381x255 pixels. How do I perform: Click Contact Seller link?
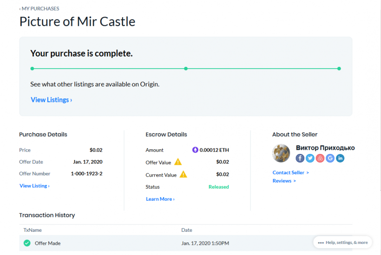pyautogui.click(x=290, y=172)
